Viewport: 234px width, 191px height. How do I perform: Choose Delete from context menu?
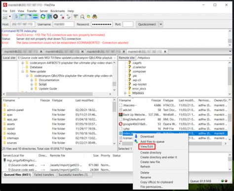coord(145,173)
